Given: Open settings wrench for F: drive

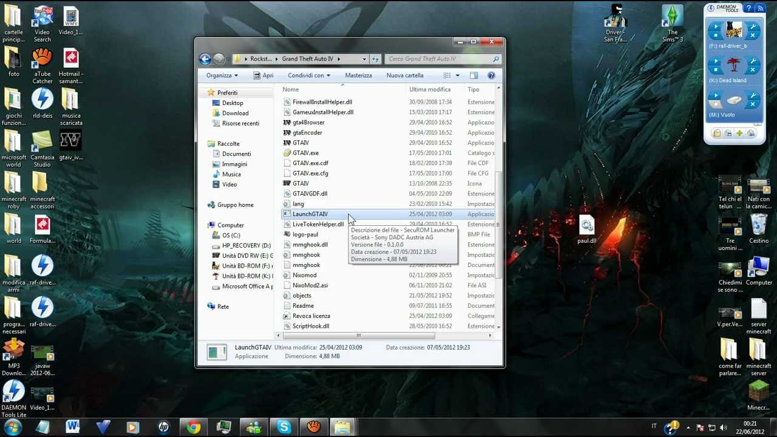Looking at the screenshot, I should pos(753,26).
